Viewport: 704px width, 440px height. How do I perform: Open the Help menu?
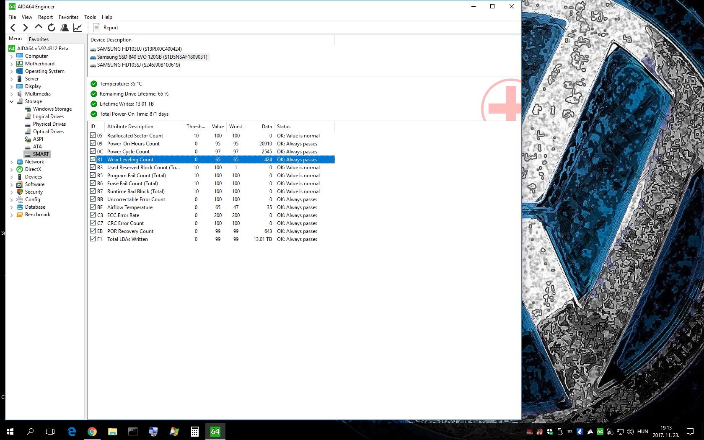point(107,17)
